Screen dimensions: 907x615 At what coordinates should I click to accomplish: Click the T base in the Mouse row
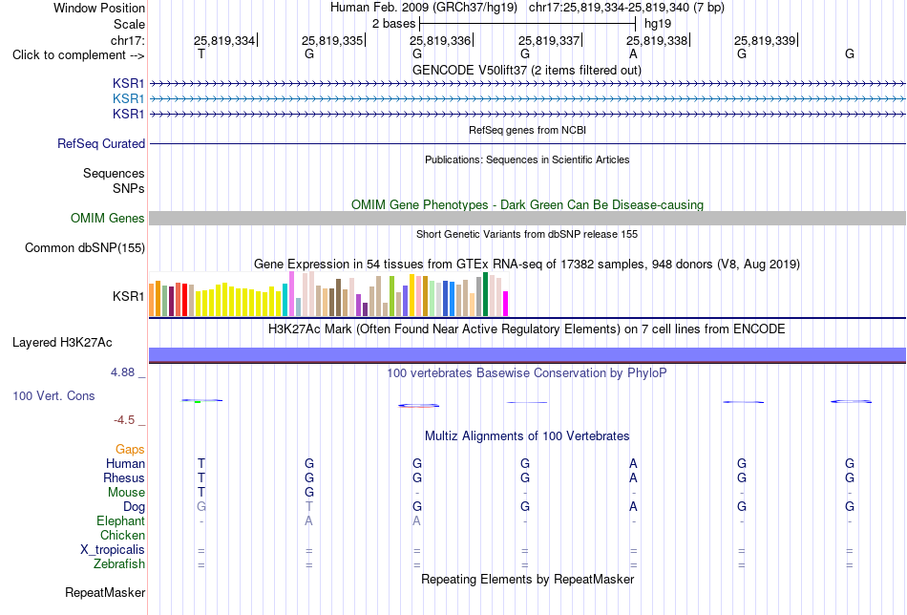(200, 493)
